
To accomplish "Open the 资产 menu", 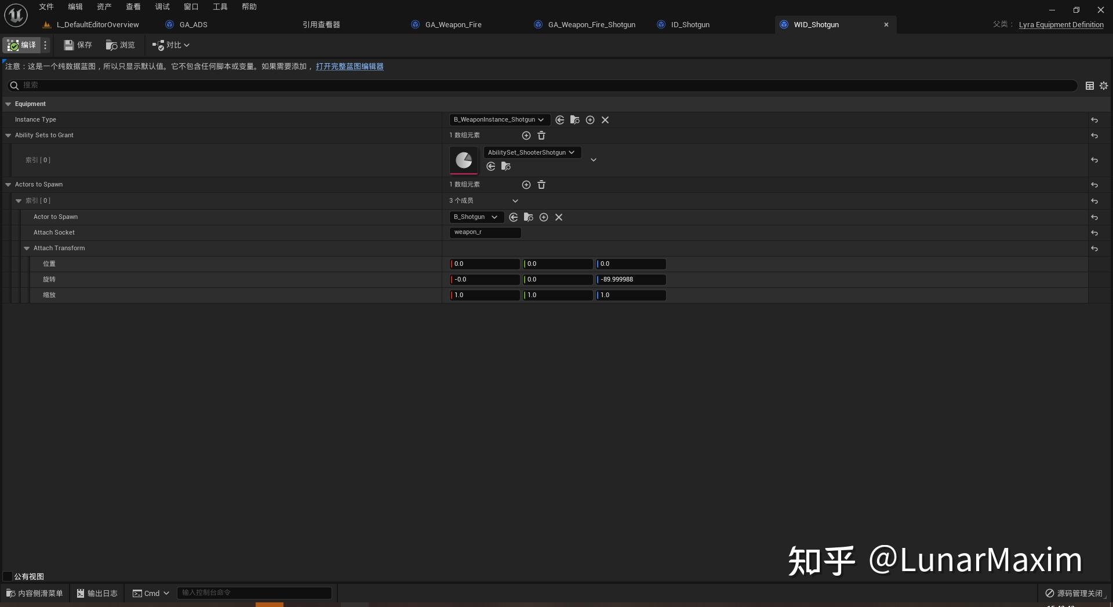I will 104,7.
